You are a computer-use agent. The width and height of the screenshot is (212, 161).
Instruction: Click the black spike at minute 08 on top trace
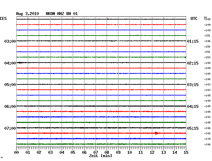tap(108, 19)
